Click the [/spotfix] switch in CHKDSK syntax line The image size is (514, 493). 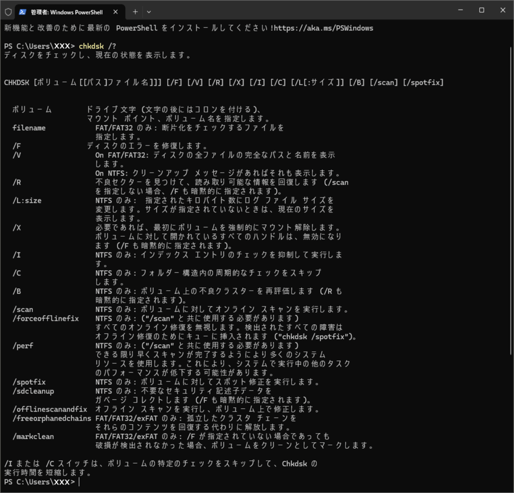point(423,82)
